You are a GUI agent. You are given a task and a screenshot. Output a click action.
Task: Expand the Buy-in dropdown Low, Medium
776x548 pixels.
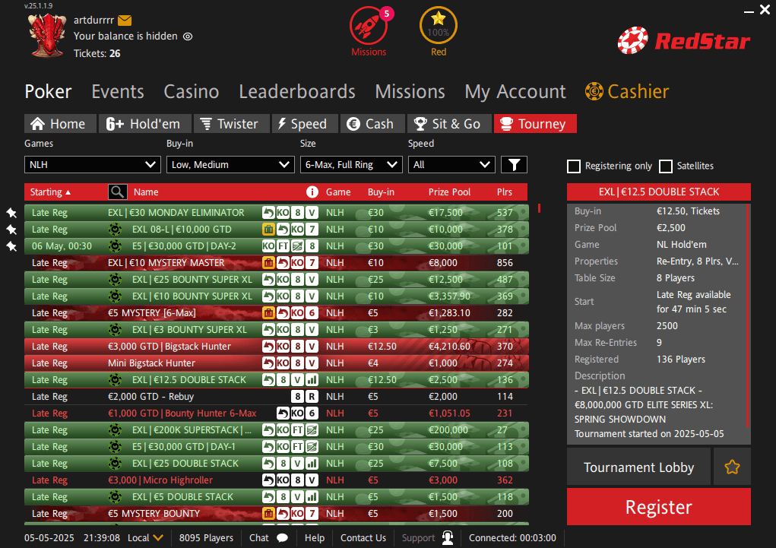(x=230, y=164)
